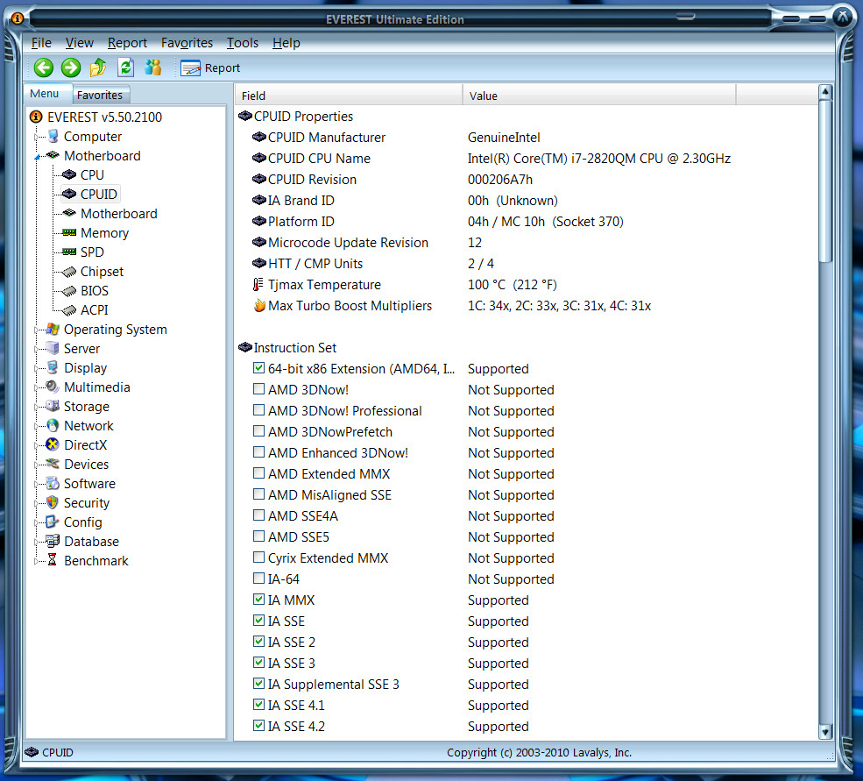Expand the Computer tree node

tap(37, 137)
